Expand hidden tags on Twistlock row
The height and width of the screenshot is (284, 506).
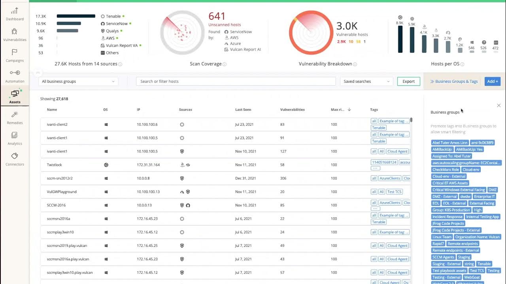(376, 168)
